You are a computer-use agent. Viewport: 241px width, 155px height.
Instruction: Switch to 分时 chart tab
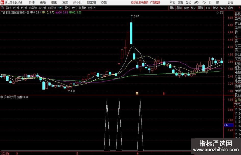(x=8, y=8)
